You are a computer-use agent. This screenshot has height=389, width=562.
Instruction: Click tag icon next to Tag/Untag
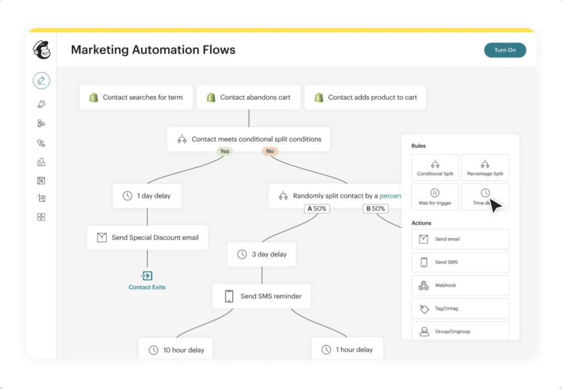[x=424, y=309]
